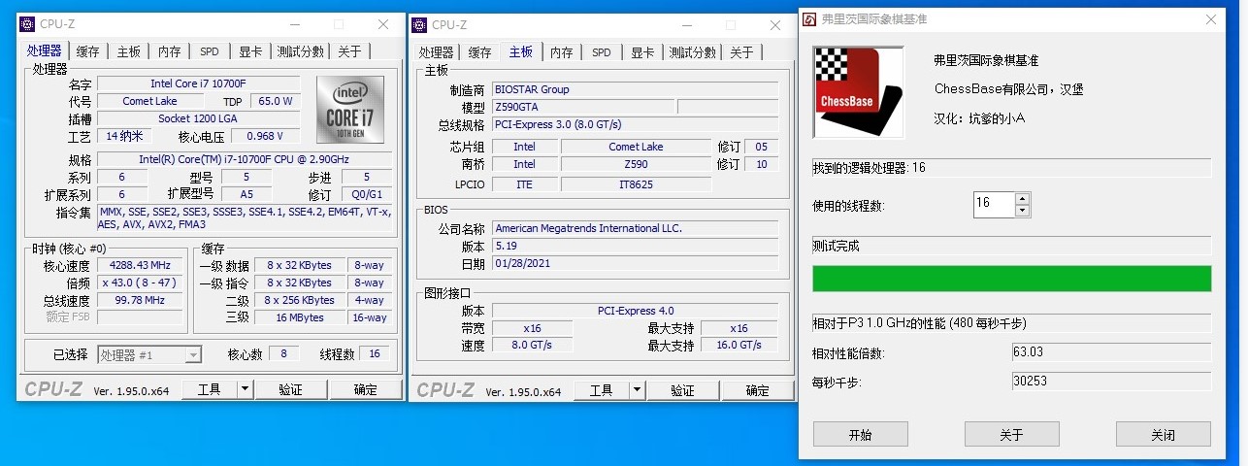
Task: Click 验证 button in left CPU-Z window
Action: click(x=290, y=389)
